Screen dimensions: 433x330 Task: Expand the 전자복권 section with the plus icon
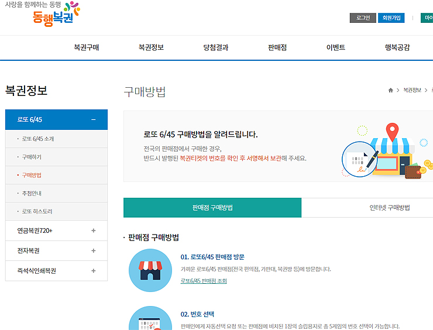pyautogui.click(x=94, y=251)
